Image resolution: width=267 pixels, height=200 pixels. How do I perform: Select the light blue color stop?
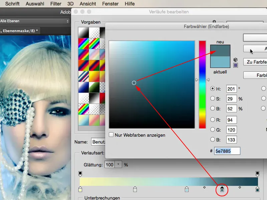click(187, 189)
